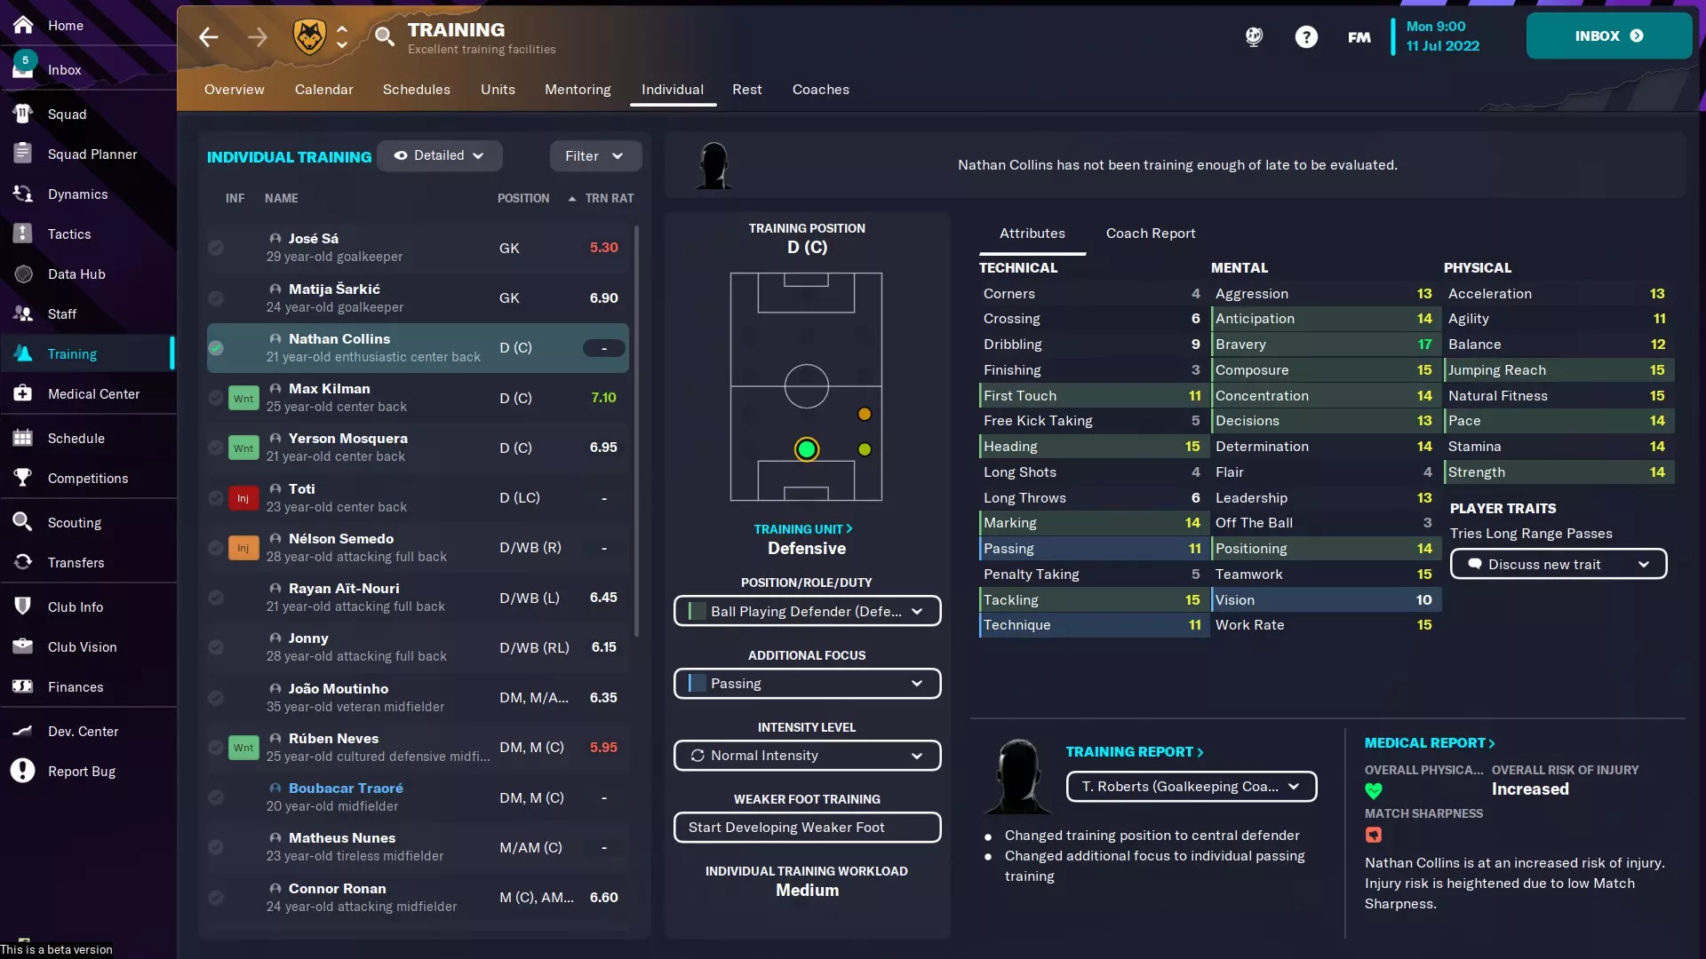Click Start Developing Weaker Foot button
Screen dimensions: 1706x959
807,828
